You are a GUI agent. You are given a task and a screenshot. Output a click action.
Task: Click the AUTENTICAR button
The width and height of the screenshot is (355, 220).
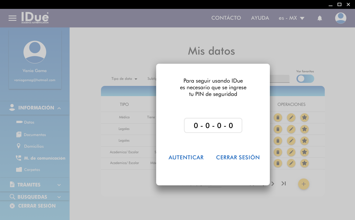click(186, 157)
